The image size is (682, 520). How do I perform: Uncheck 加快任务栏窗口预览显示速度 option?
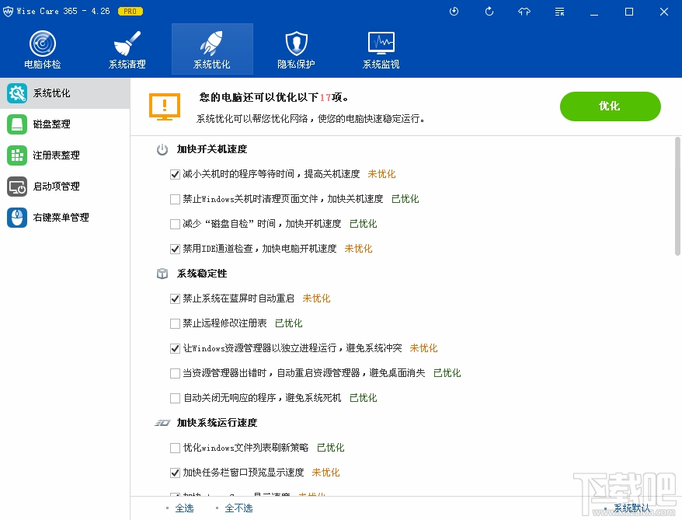pos(175,473)
